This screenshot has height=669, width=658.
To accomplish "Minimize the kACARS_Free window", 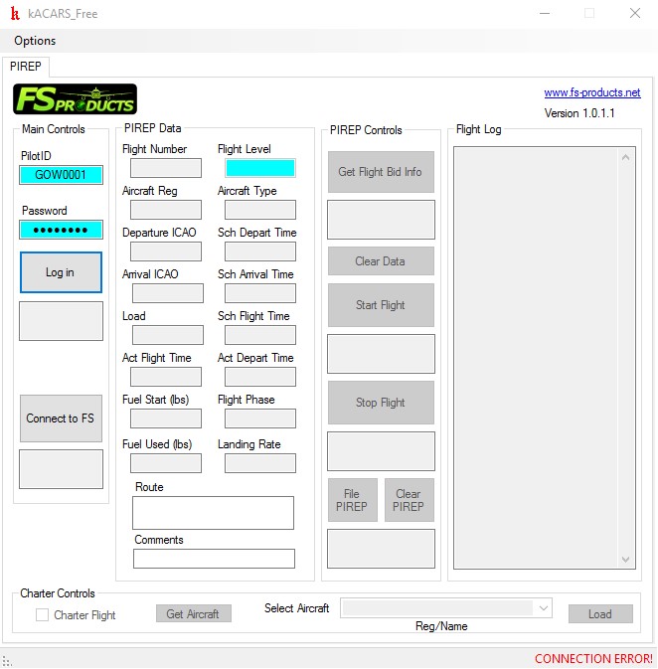I will coord(545,13).
